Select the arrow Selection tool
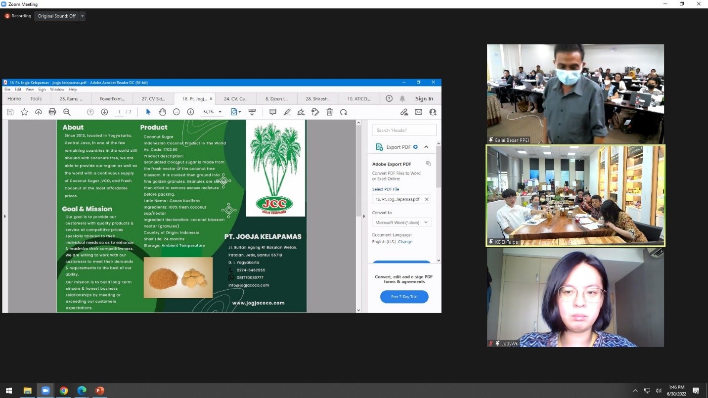The height and width of the screenshot is (398, 708). 148,112
